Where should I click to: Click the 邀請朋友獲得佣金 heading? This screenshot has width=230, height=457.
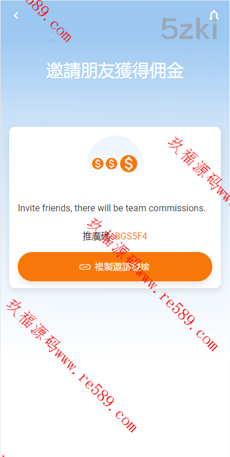pyautogui.click(x=115, y=71)
